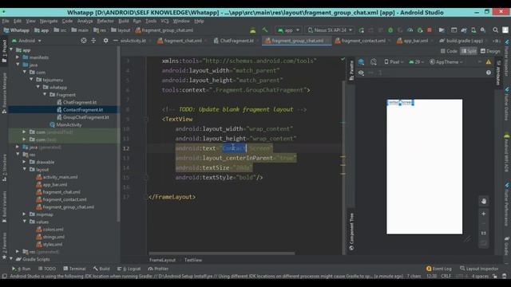Click the red Stop button in toolbar
Viewport: 511px width, 287px height.
coord(430,30)
